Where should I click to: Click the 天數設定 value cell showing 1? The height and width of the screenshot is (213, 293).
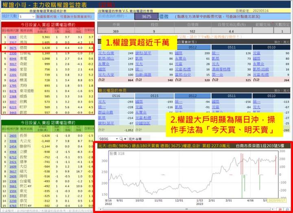coord(282,31)
